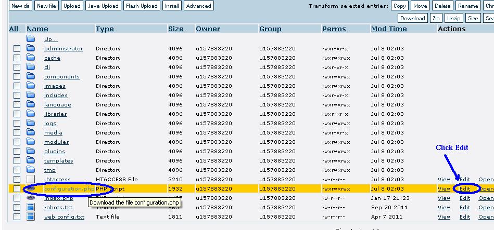The height and width of the screenshot is (230, 494).
Task: Check the robots.txt checkbox
Action: [x=17, y=208]
